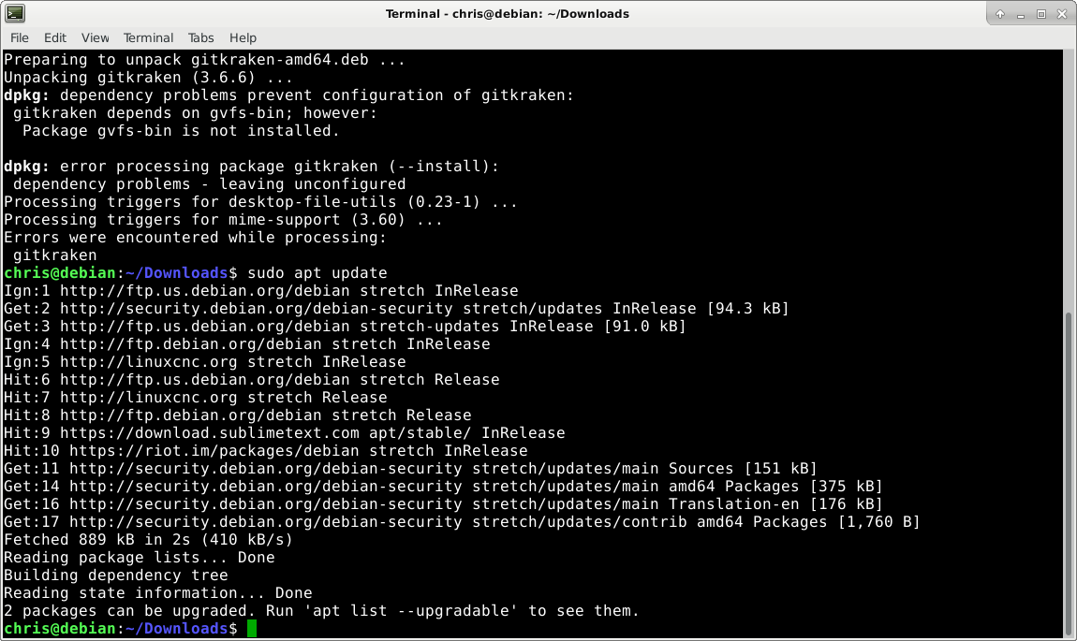Click the 'sudo apt update' command text
Image resolution: width=1077 pixels, height=641 pixels.
pyautogui.click(x=317, y=273)
